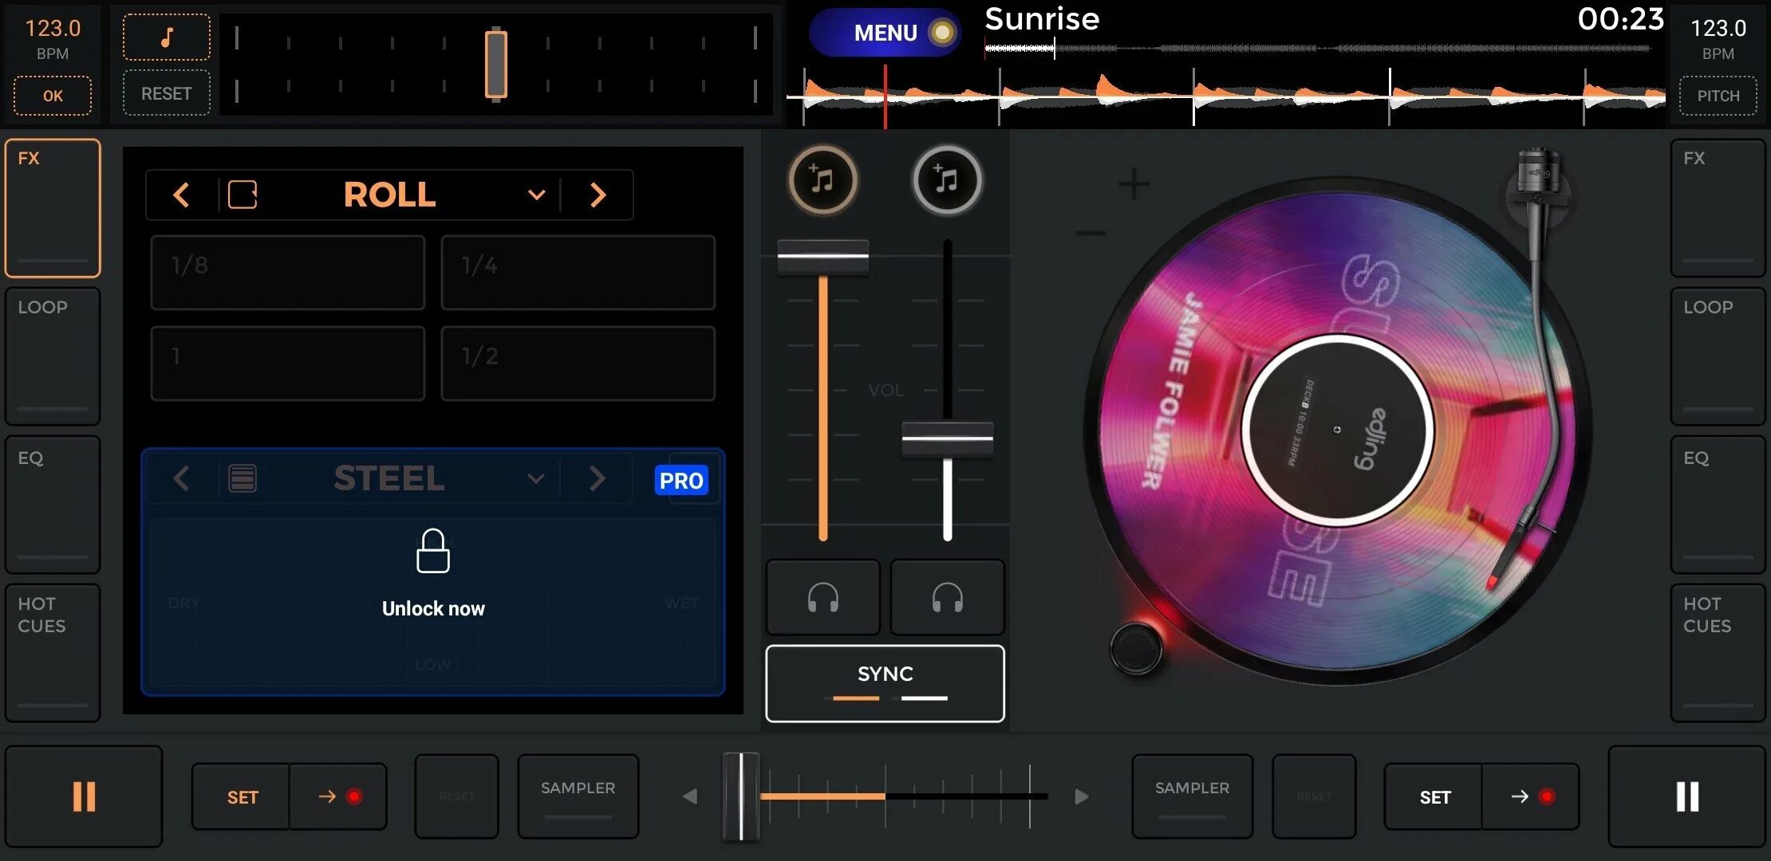1771x861 pixels.
Task: Click the PRO badge
Action: 681,480
